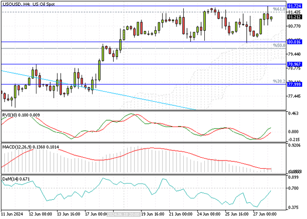Click the 24 Jun 08:00 time label
307x219 pixels.
pyautogui.click(x=209, y=214)
